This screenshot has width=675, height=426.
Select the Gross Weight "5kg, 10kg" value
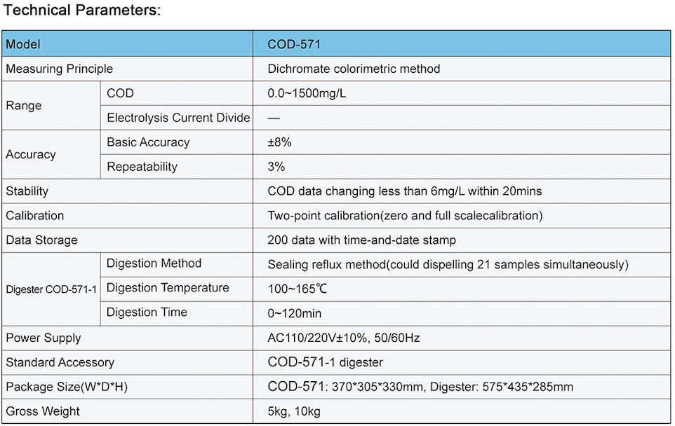click(294, 411)
